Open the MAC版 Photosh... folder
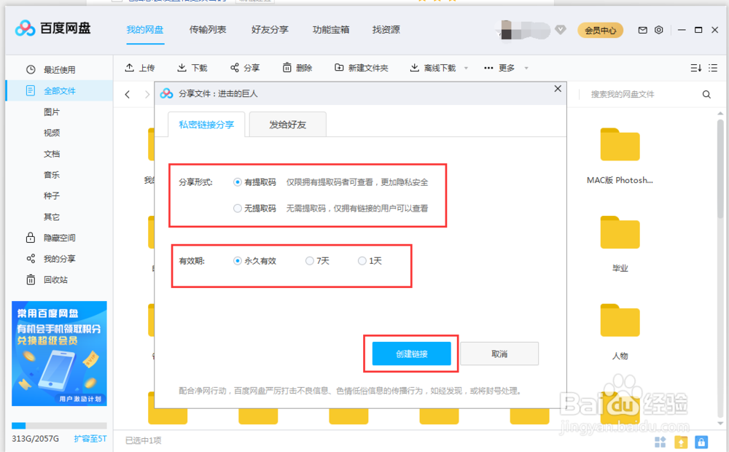The image size is (729, 452). pos(620,156)
